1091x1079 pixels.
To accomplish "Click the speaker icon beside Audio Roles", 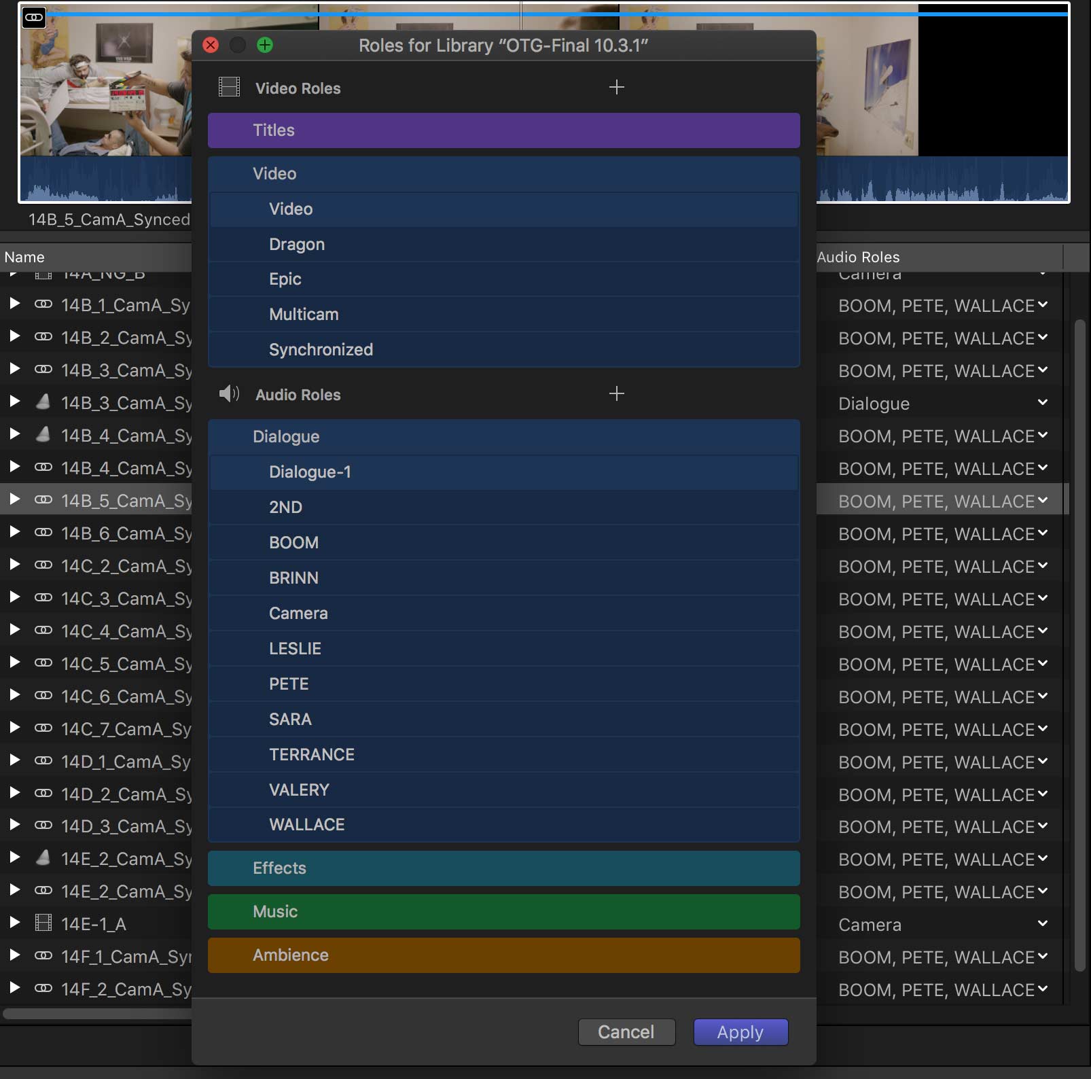I will coord(229,393).
